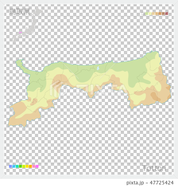The height and width of the screenshot is (186, 178).
Task: Pick the white swatch in elevation legend
Action: point(143,13)
